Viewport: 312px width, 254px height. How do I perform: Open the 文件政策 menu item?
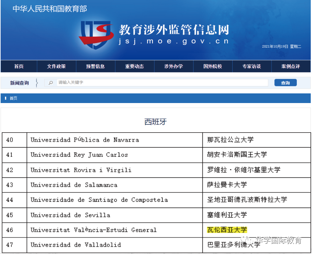56,66
